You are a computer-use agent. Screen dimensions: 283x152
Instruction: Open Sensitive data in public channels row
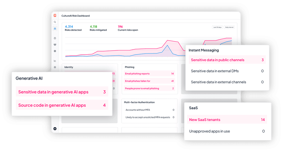227,60
